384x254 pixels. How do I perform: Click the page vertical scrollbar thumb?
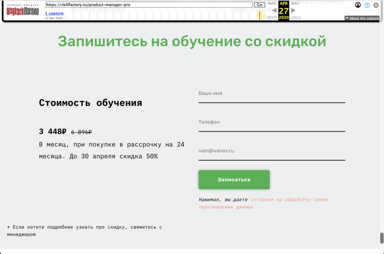point(381,239)
